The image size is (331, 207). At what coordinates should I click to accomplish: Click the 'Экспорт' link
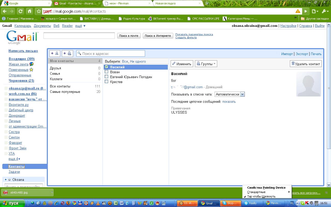(x=302, y=54)
